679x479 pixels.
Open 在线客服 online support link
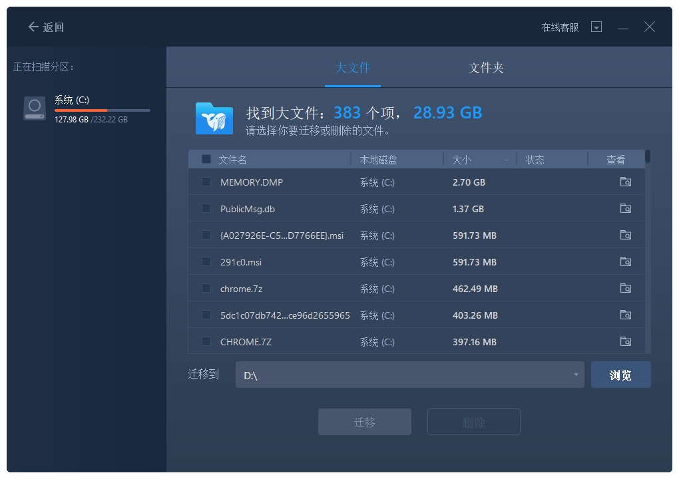[x=560, y=27]
